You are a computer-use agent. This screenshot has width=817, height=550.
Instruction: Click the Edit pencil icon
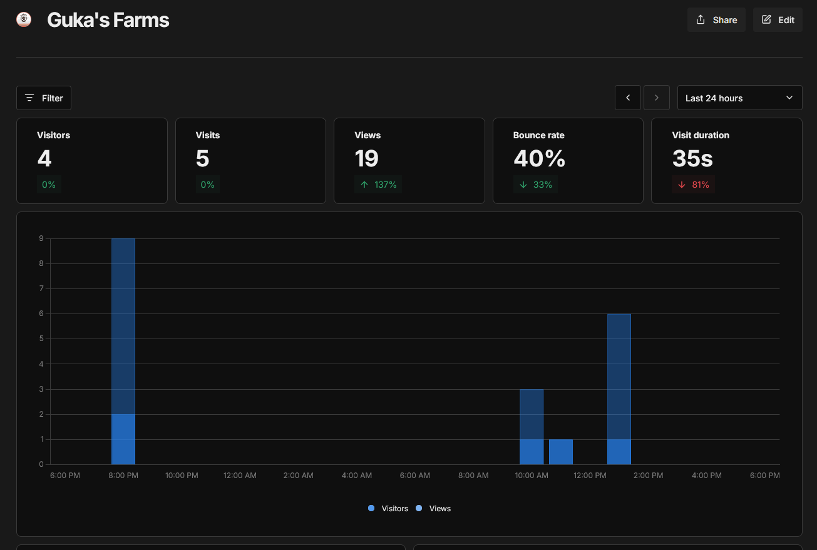(x=766, y=19)
